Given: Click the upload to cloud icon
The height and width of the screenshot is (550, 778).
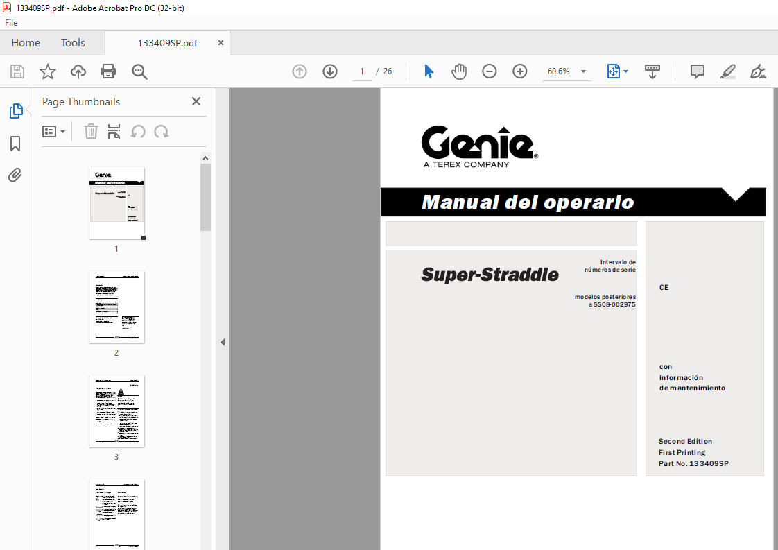Looking at the screenshot, I should (78, 71).
